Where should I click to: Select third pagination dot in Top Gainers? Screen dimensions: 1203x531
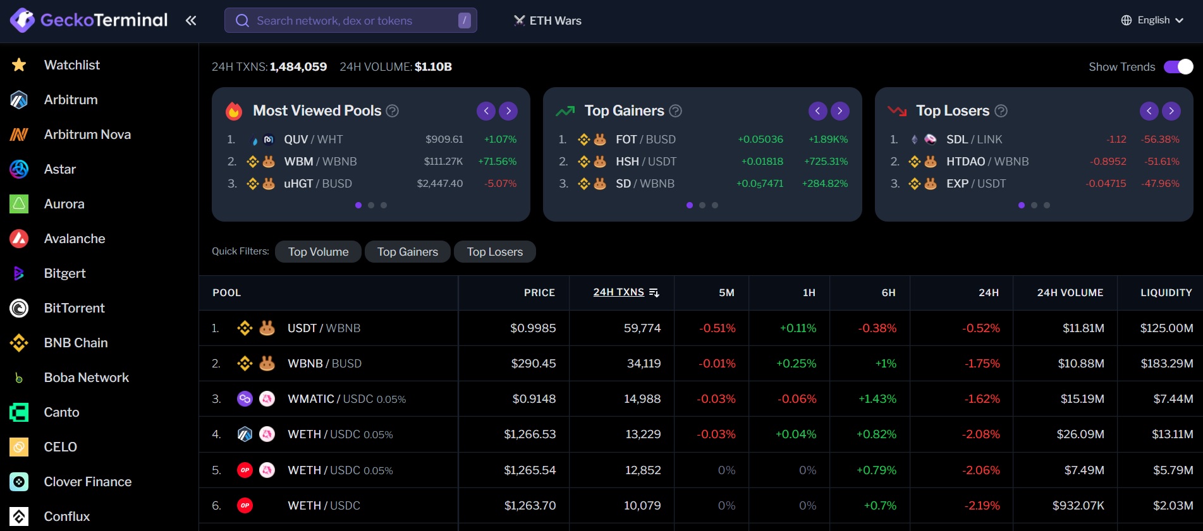click(715, 205)
